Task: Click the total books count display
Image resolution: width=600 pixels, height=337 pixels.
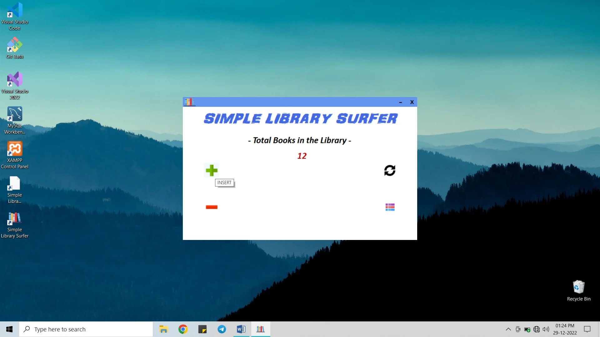Action: 302,155
